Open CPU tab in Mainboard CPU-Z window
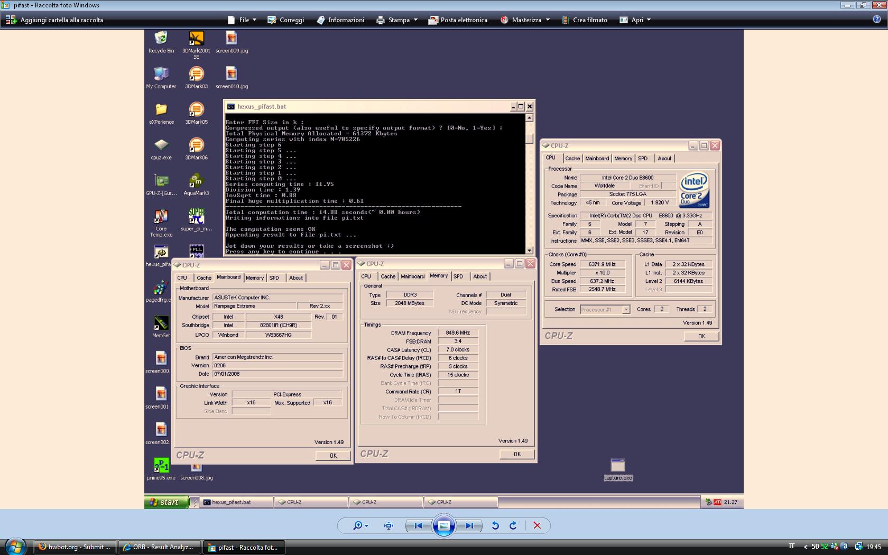The image size is (888, 555). pos(182,278)
